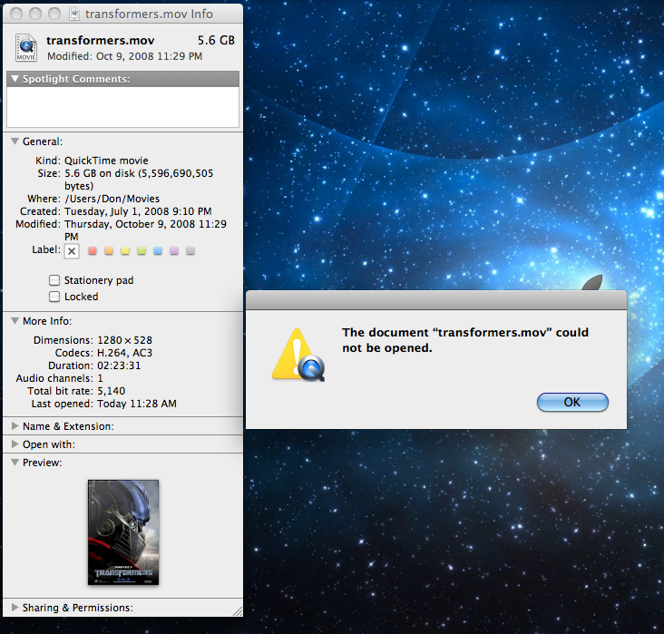Viewport: 664px width, 634px height.
Task: Click the Codecs value 'H.264, AC3'
Action: (124, 353)
